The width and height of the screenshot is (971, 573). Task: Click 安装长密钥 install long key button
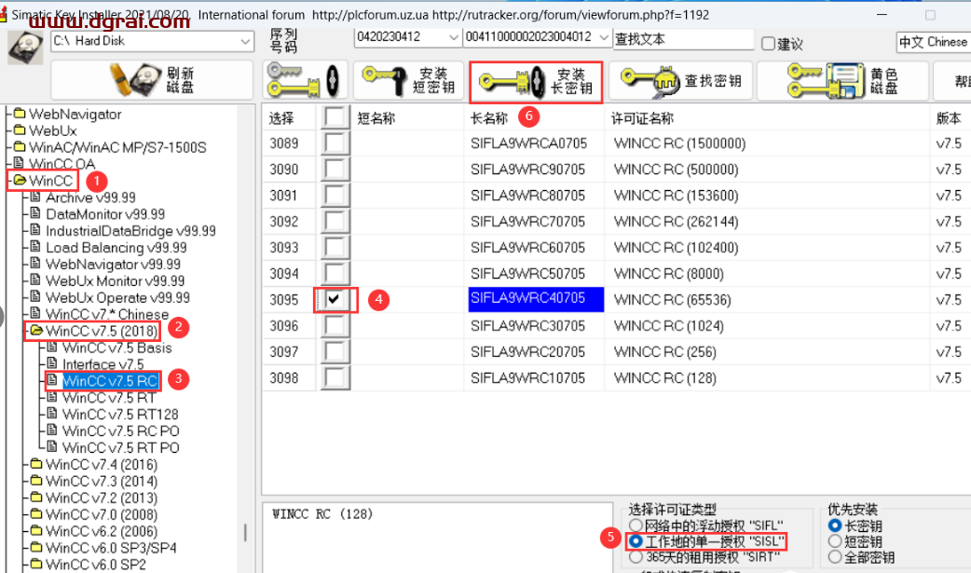tap(536, 82)
